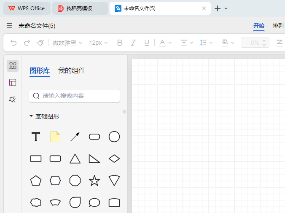Click the shape panel scrollbar thumb
This screenshot has height=213, width=285.
click(124, 111)
